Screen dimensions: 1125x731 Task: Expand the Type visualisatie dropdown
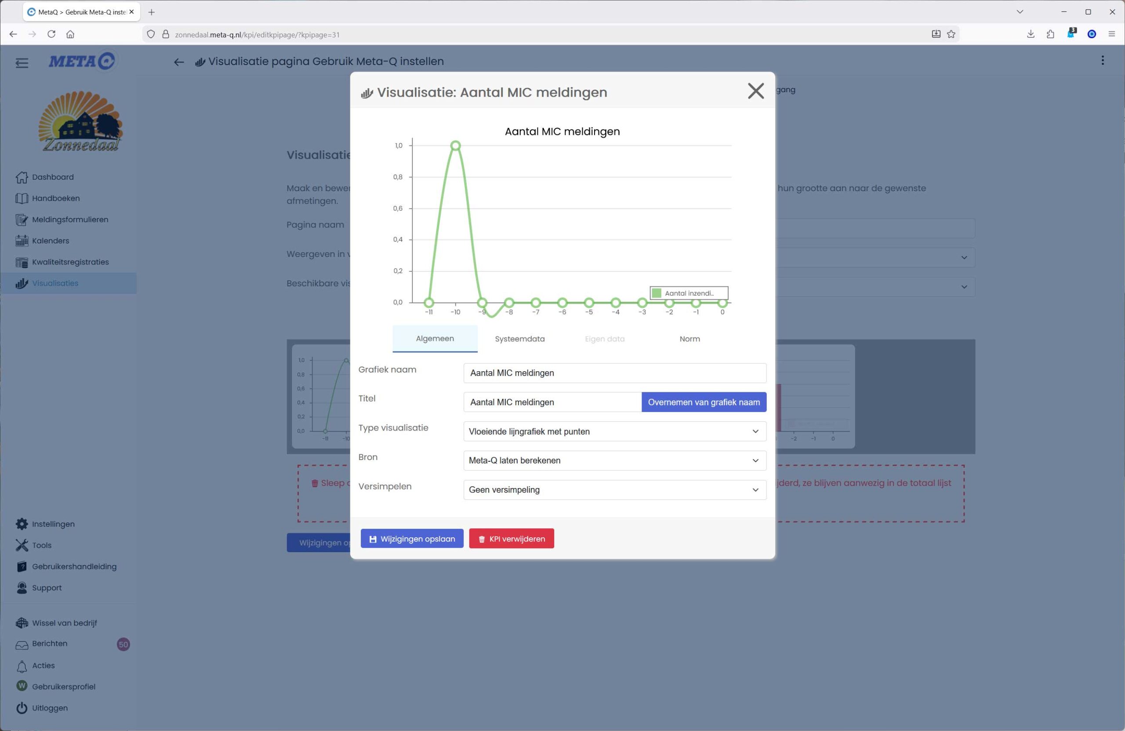pos(614,431)
